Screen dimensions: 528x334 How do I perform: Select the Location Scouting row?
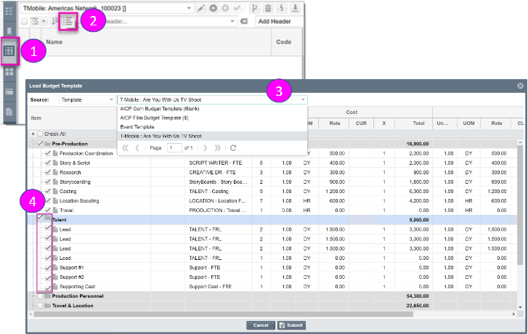(x=272, y=200)
